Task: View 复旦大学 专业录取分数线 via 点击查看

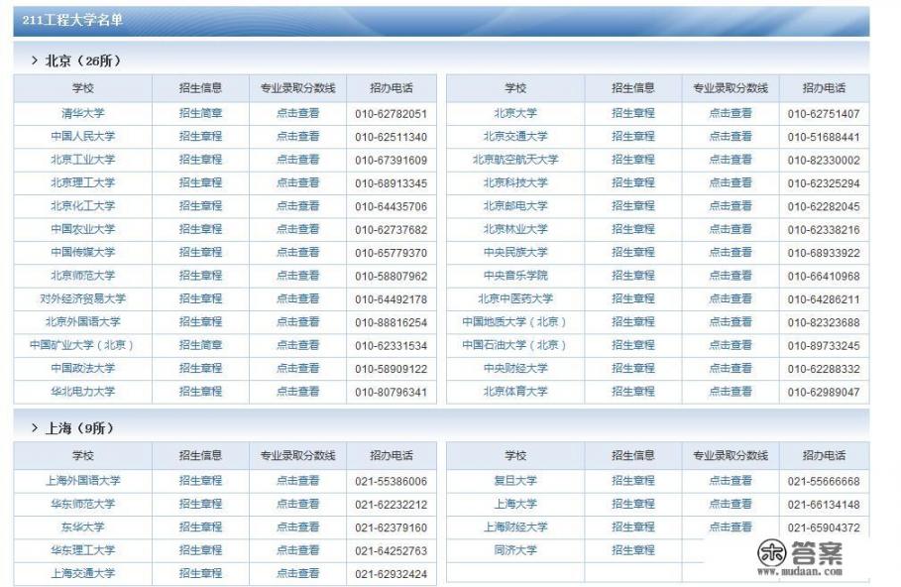Action: tap(731, 480)
